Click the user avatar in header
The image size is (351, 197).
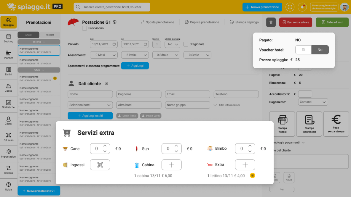[x=344, y=7]
